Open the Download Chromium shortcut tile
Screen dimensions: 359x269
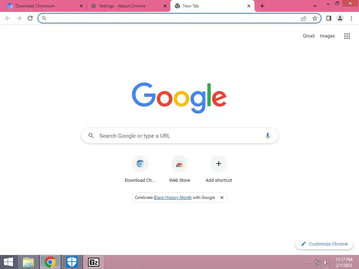click(140, 169)
